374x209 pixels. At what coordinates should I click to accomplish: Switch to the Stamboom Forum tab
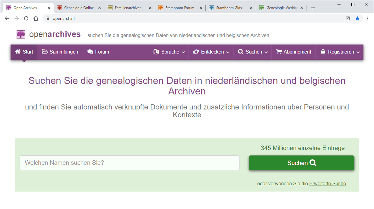(180, 8)
